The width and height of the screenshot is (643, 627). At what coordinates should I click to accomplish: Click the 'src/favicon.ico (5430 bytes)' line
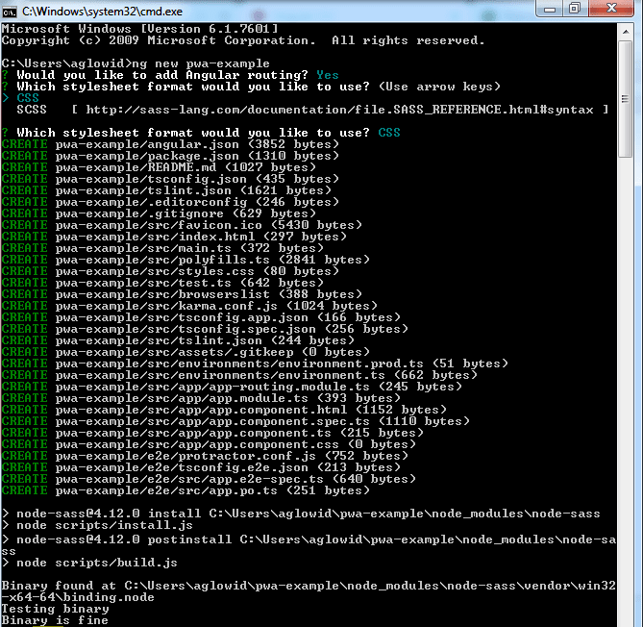[x=182, y=225]
